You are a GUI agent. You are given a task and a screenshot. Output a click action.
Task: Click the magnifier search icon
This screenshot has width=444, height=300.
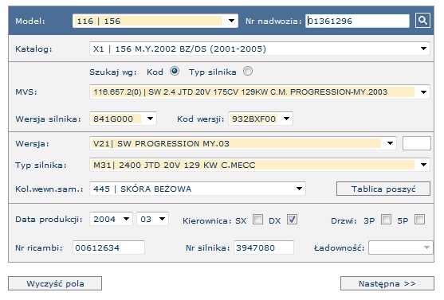coord(422,21)
